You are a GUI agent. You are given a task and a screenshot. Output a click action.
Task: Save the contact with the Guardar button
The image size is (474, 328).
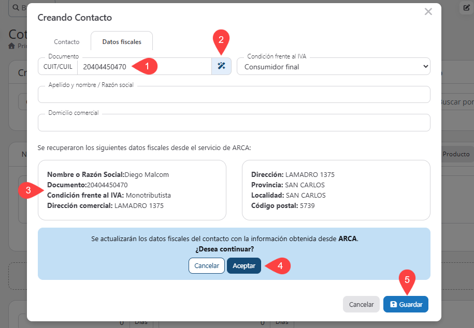(406, 304)
